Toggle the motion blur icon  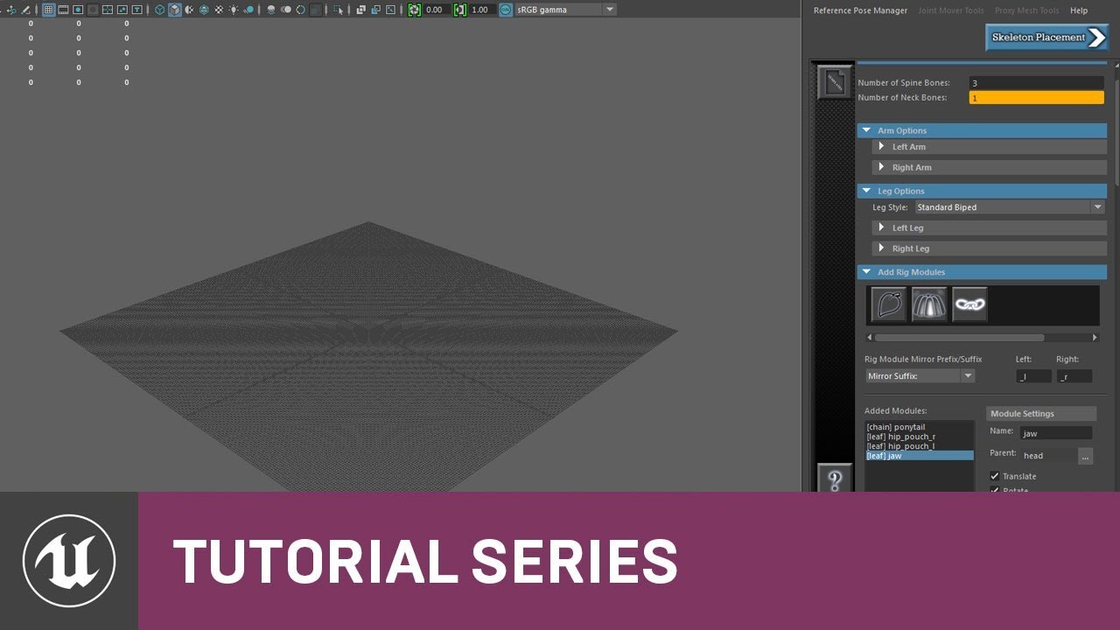[x=286, y=10]
